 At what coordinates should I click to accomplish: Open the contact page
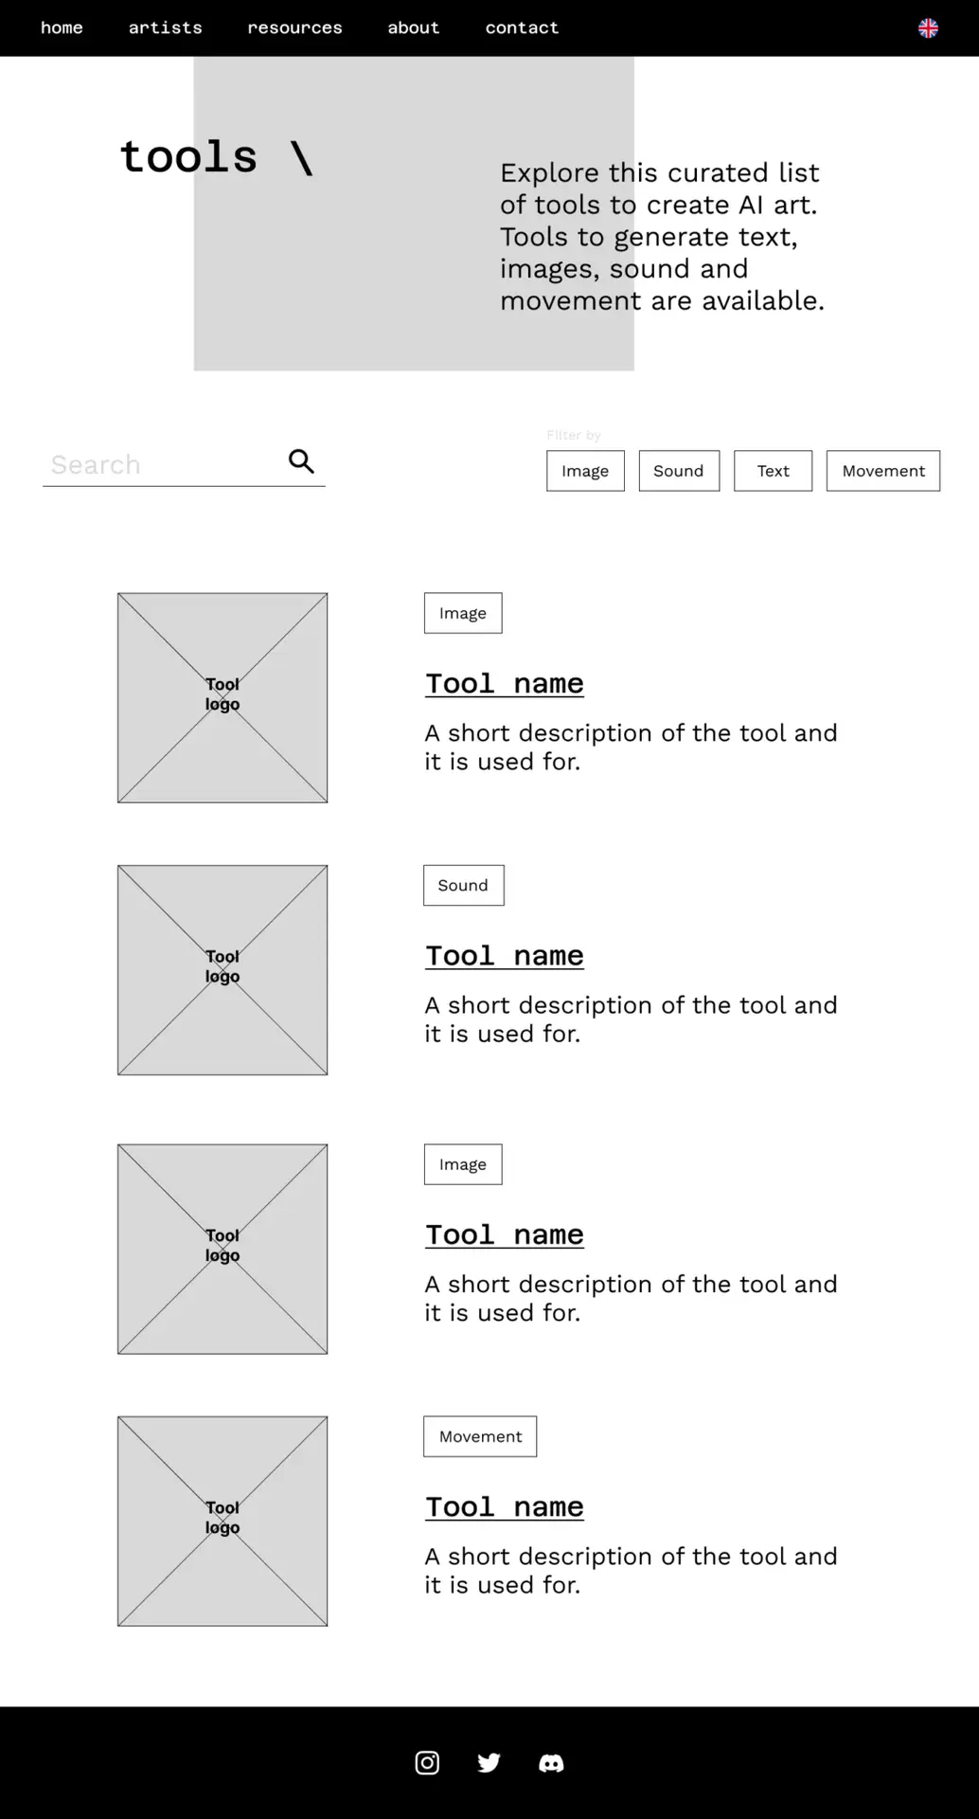[522, 28]
